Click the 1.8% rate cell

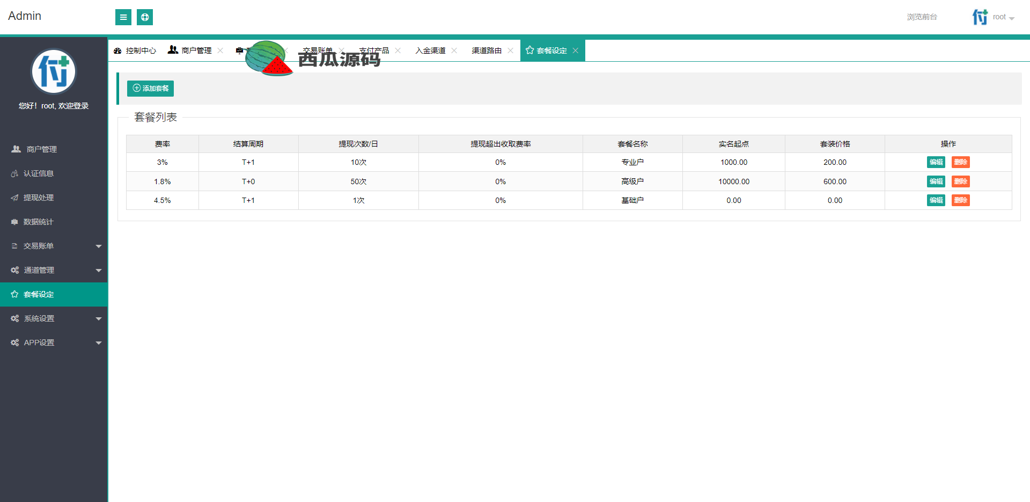(163, 181)
